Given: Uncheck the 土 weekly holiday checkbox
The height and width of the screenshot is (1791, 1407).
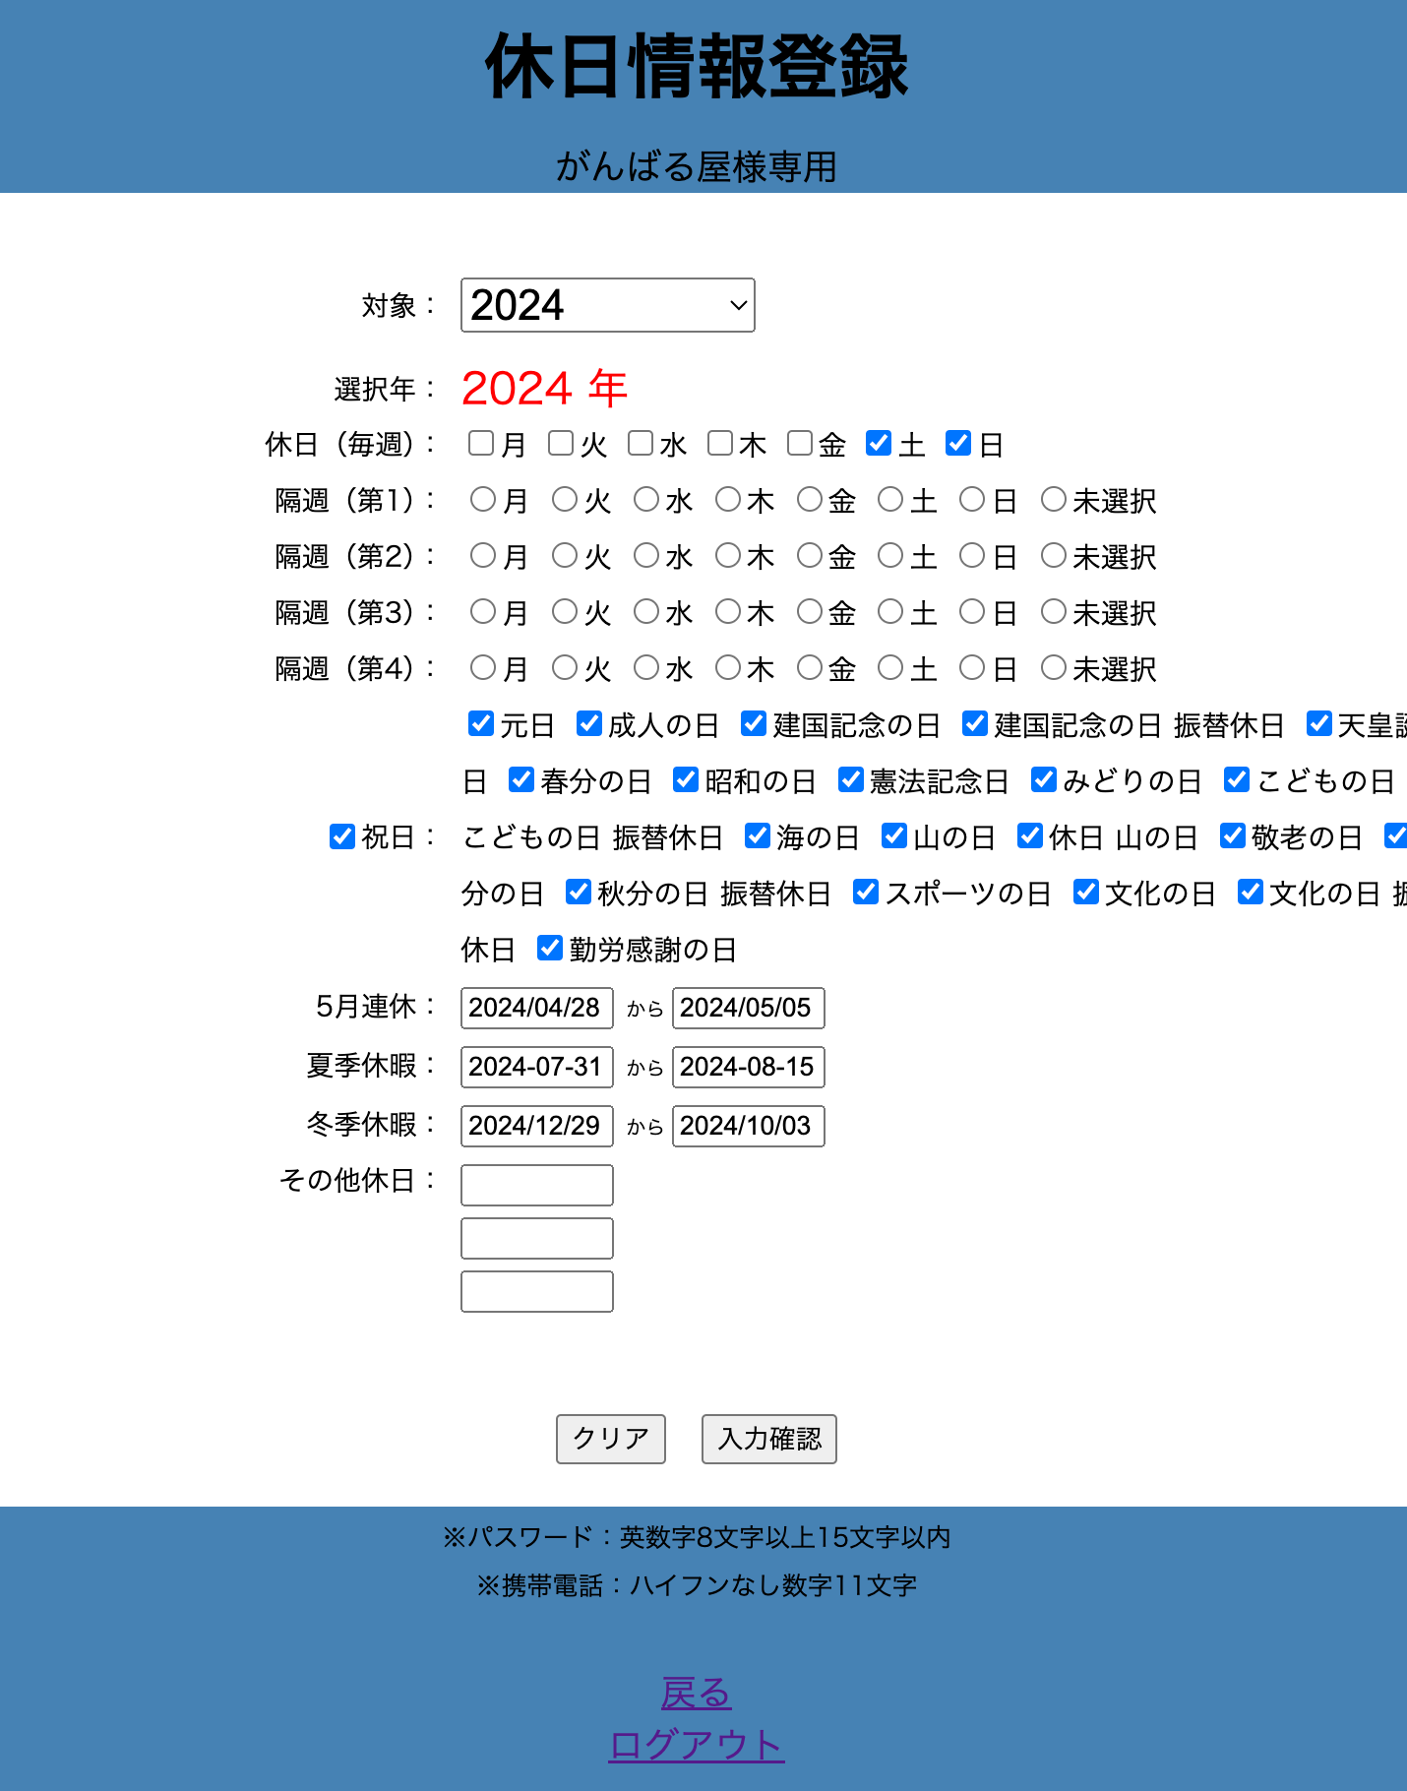Looking at the screenshot, I should coord(879,444).
